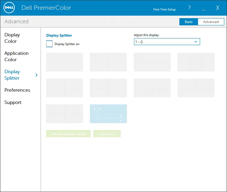
Task: Click the Dell logo icon
Action: [x=9, y=8]
